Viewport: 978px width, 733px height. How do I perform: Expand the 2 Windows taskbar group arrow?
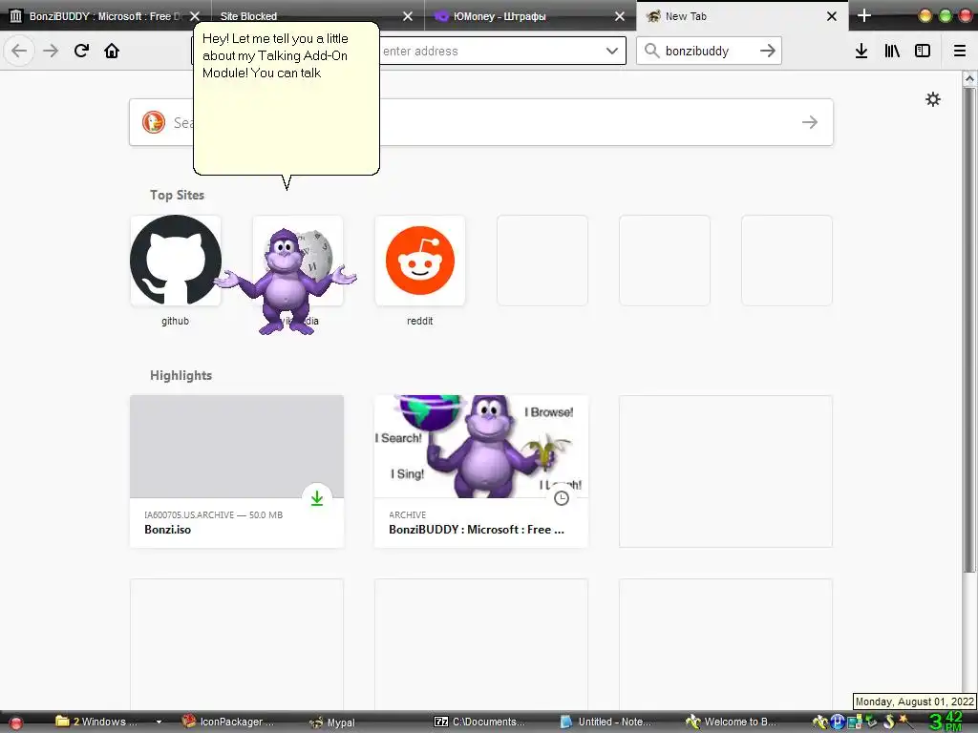[159, 722]
